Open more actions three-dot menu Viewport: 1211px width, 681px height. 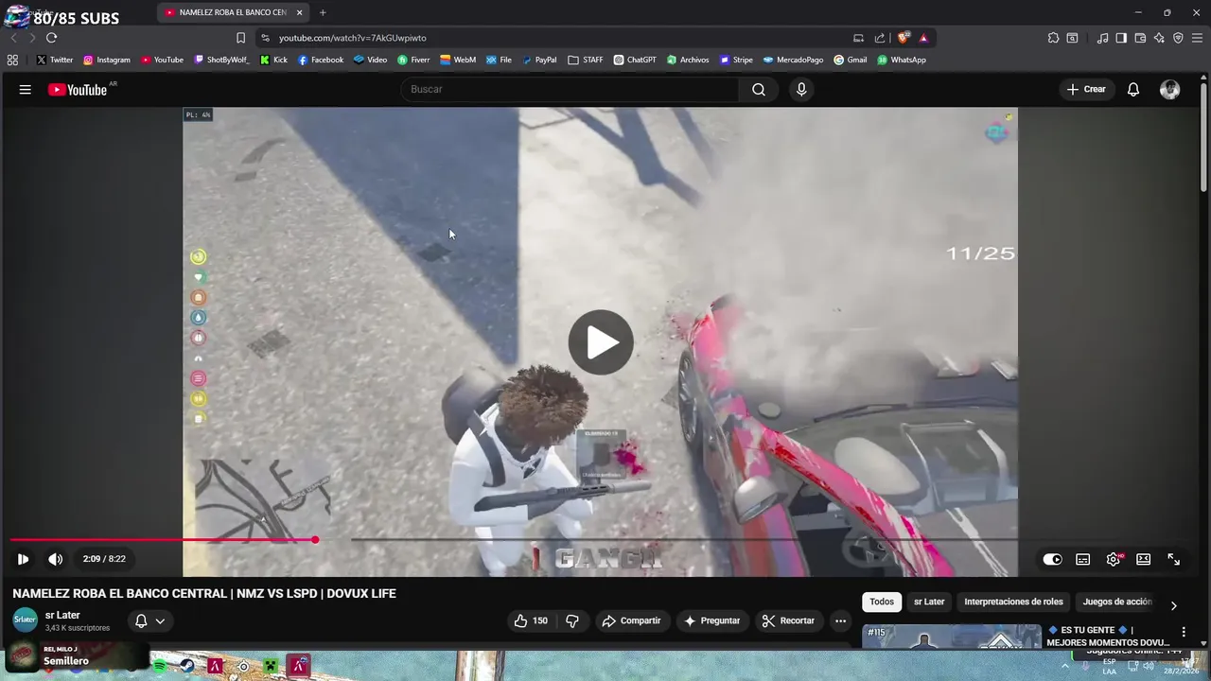tap(840, 620)
